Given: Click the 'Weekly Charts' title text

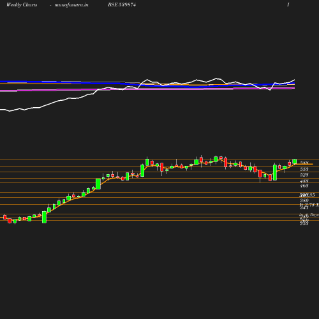Looking at the screenshot, I should (x=22, y=4).
